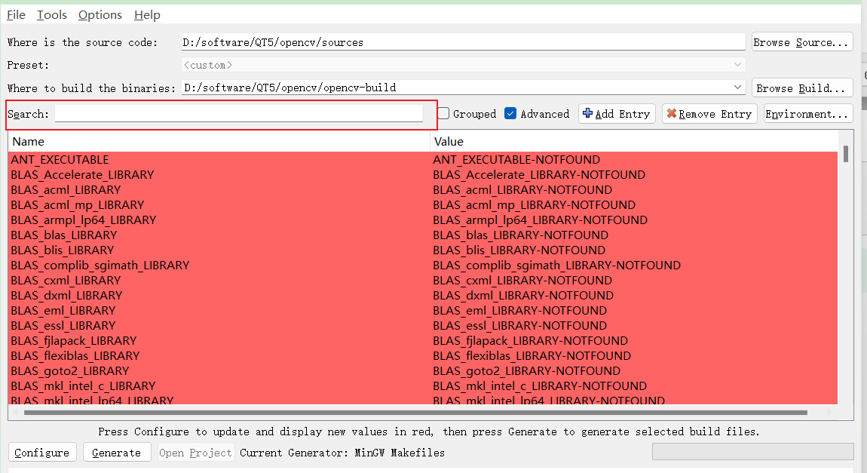Click Browse Source button
The height and width of the screenshot is (473, 867).
coord(802,42)
